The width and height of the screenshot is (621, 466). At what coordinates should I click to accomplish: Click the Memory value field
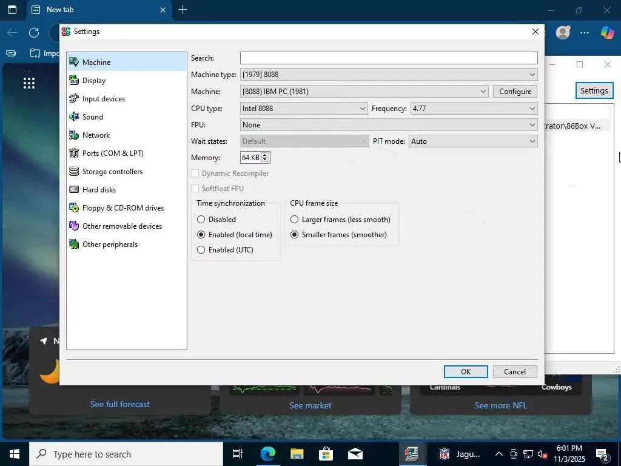pos(250,157)
